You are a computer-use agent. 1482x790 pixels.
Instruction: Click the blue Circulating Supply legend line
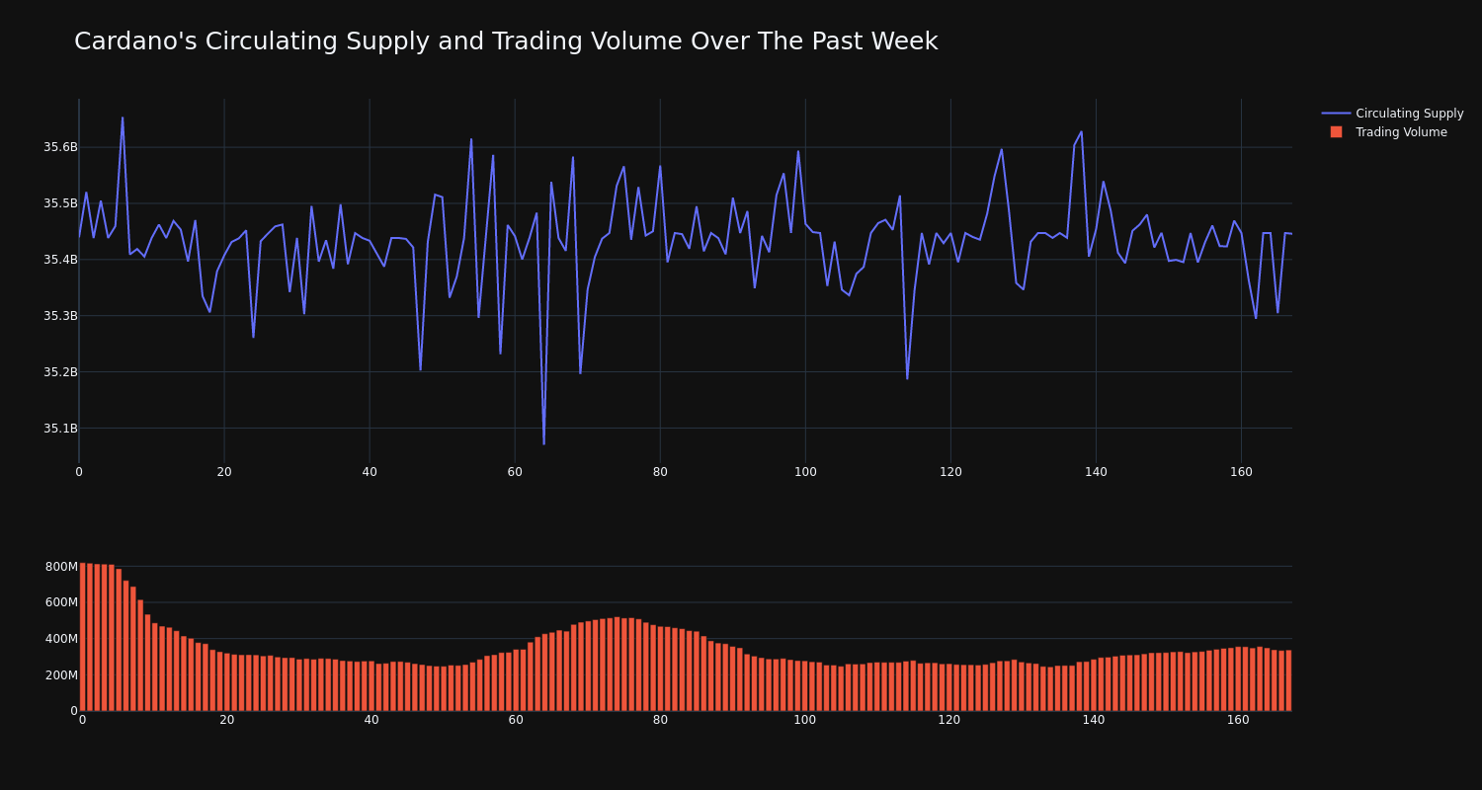tap(1336, 114)
